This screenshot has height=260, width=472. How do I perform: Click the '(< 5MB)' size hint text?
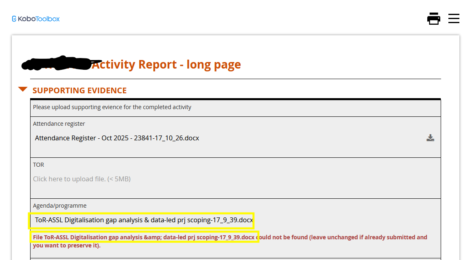119,179
